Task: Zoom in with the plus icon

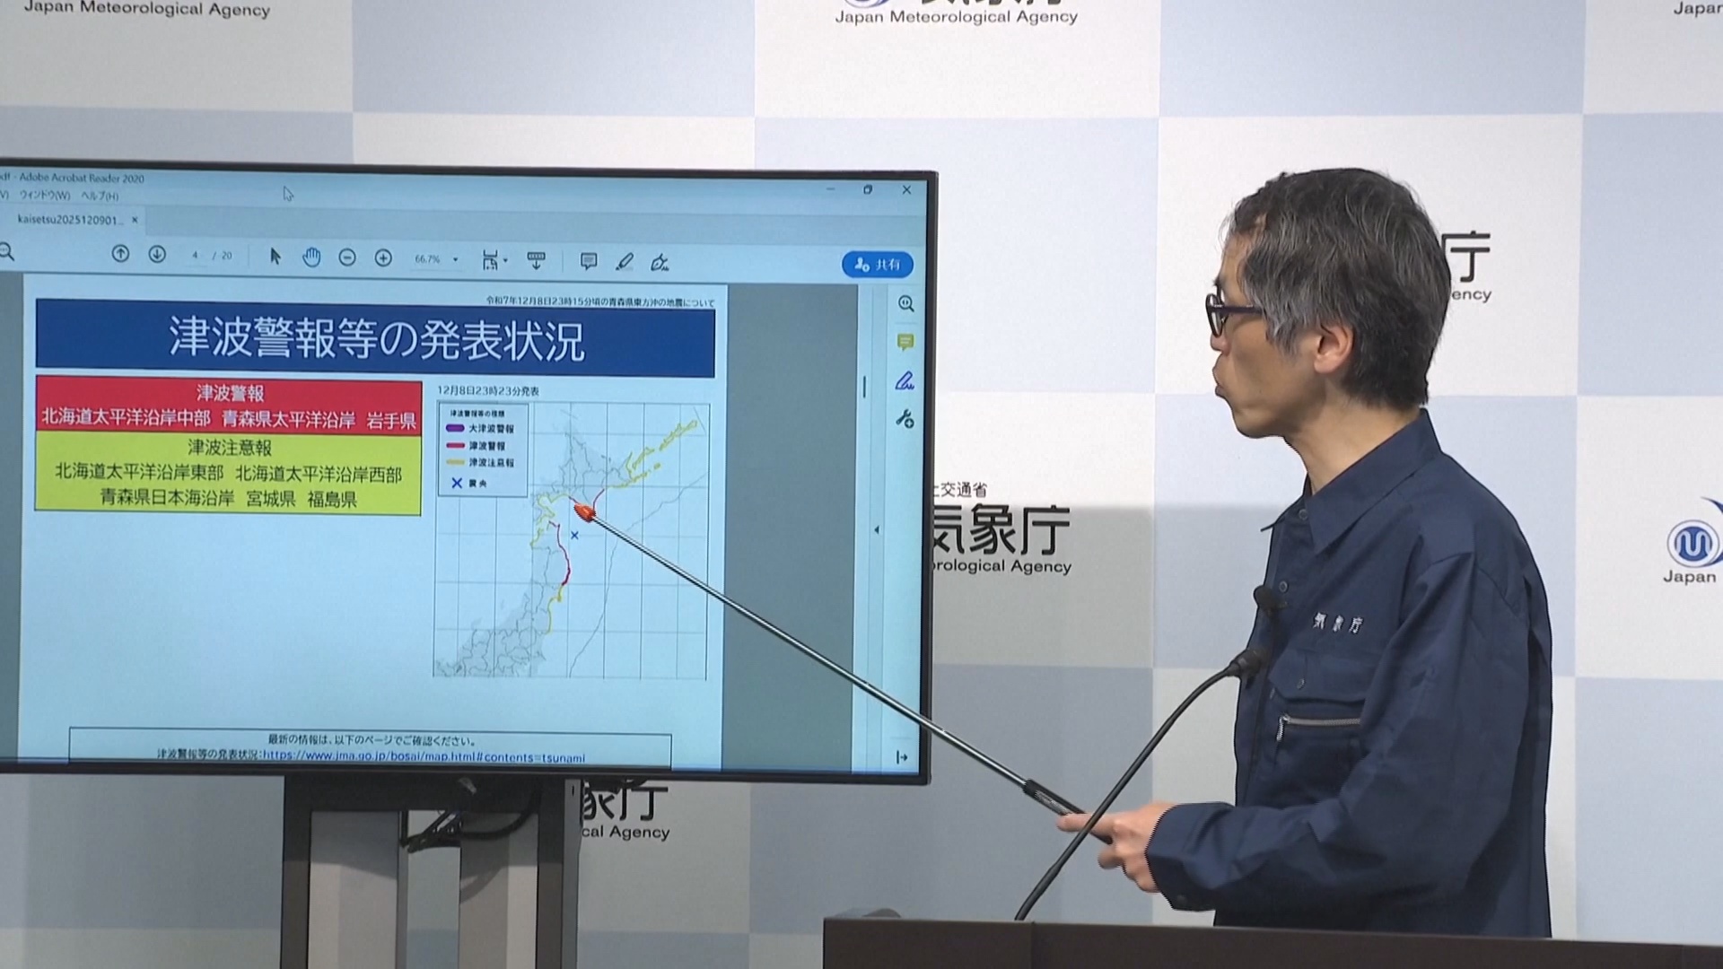Action: 383,258
